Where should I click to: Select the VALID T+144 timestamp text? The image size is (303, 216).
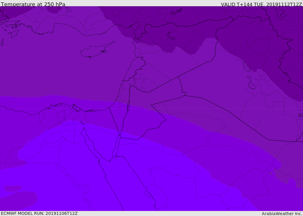coord(261,4)
